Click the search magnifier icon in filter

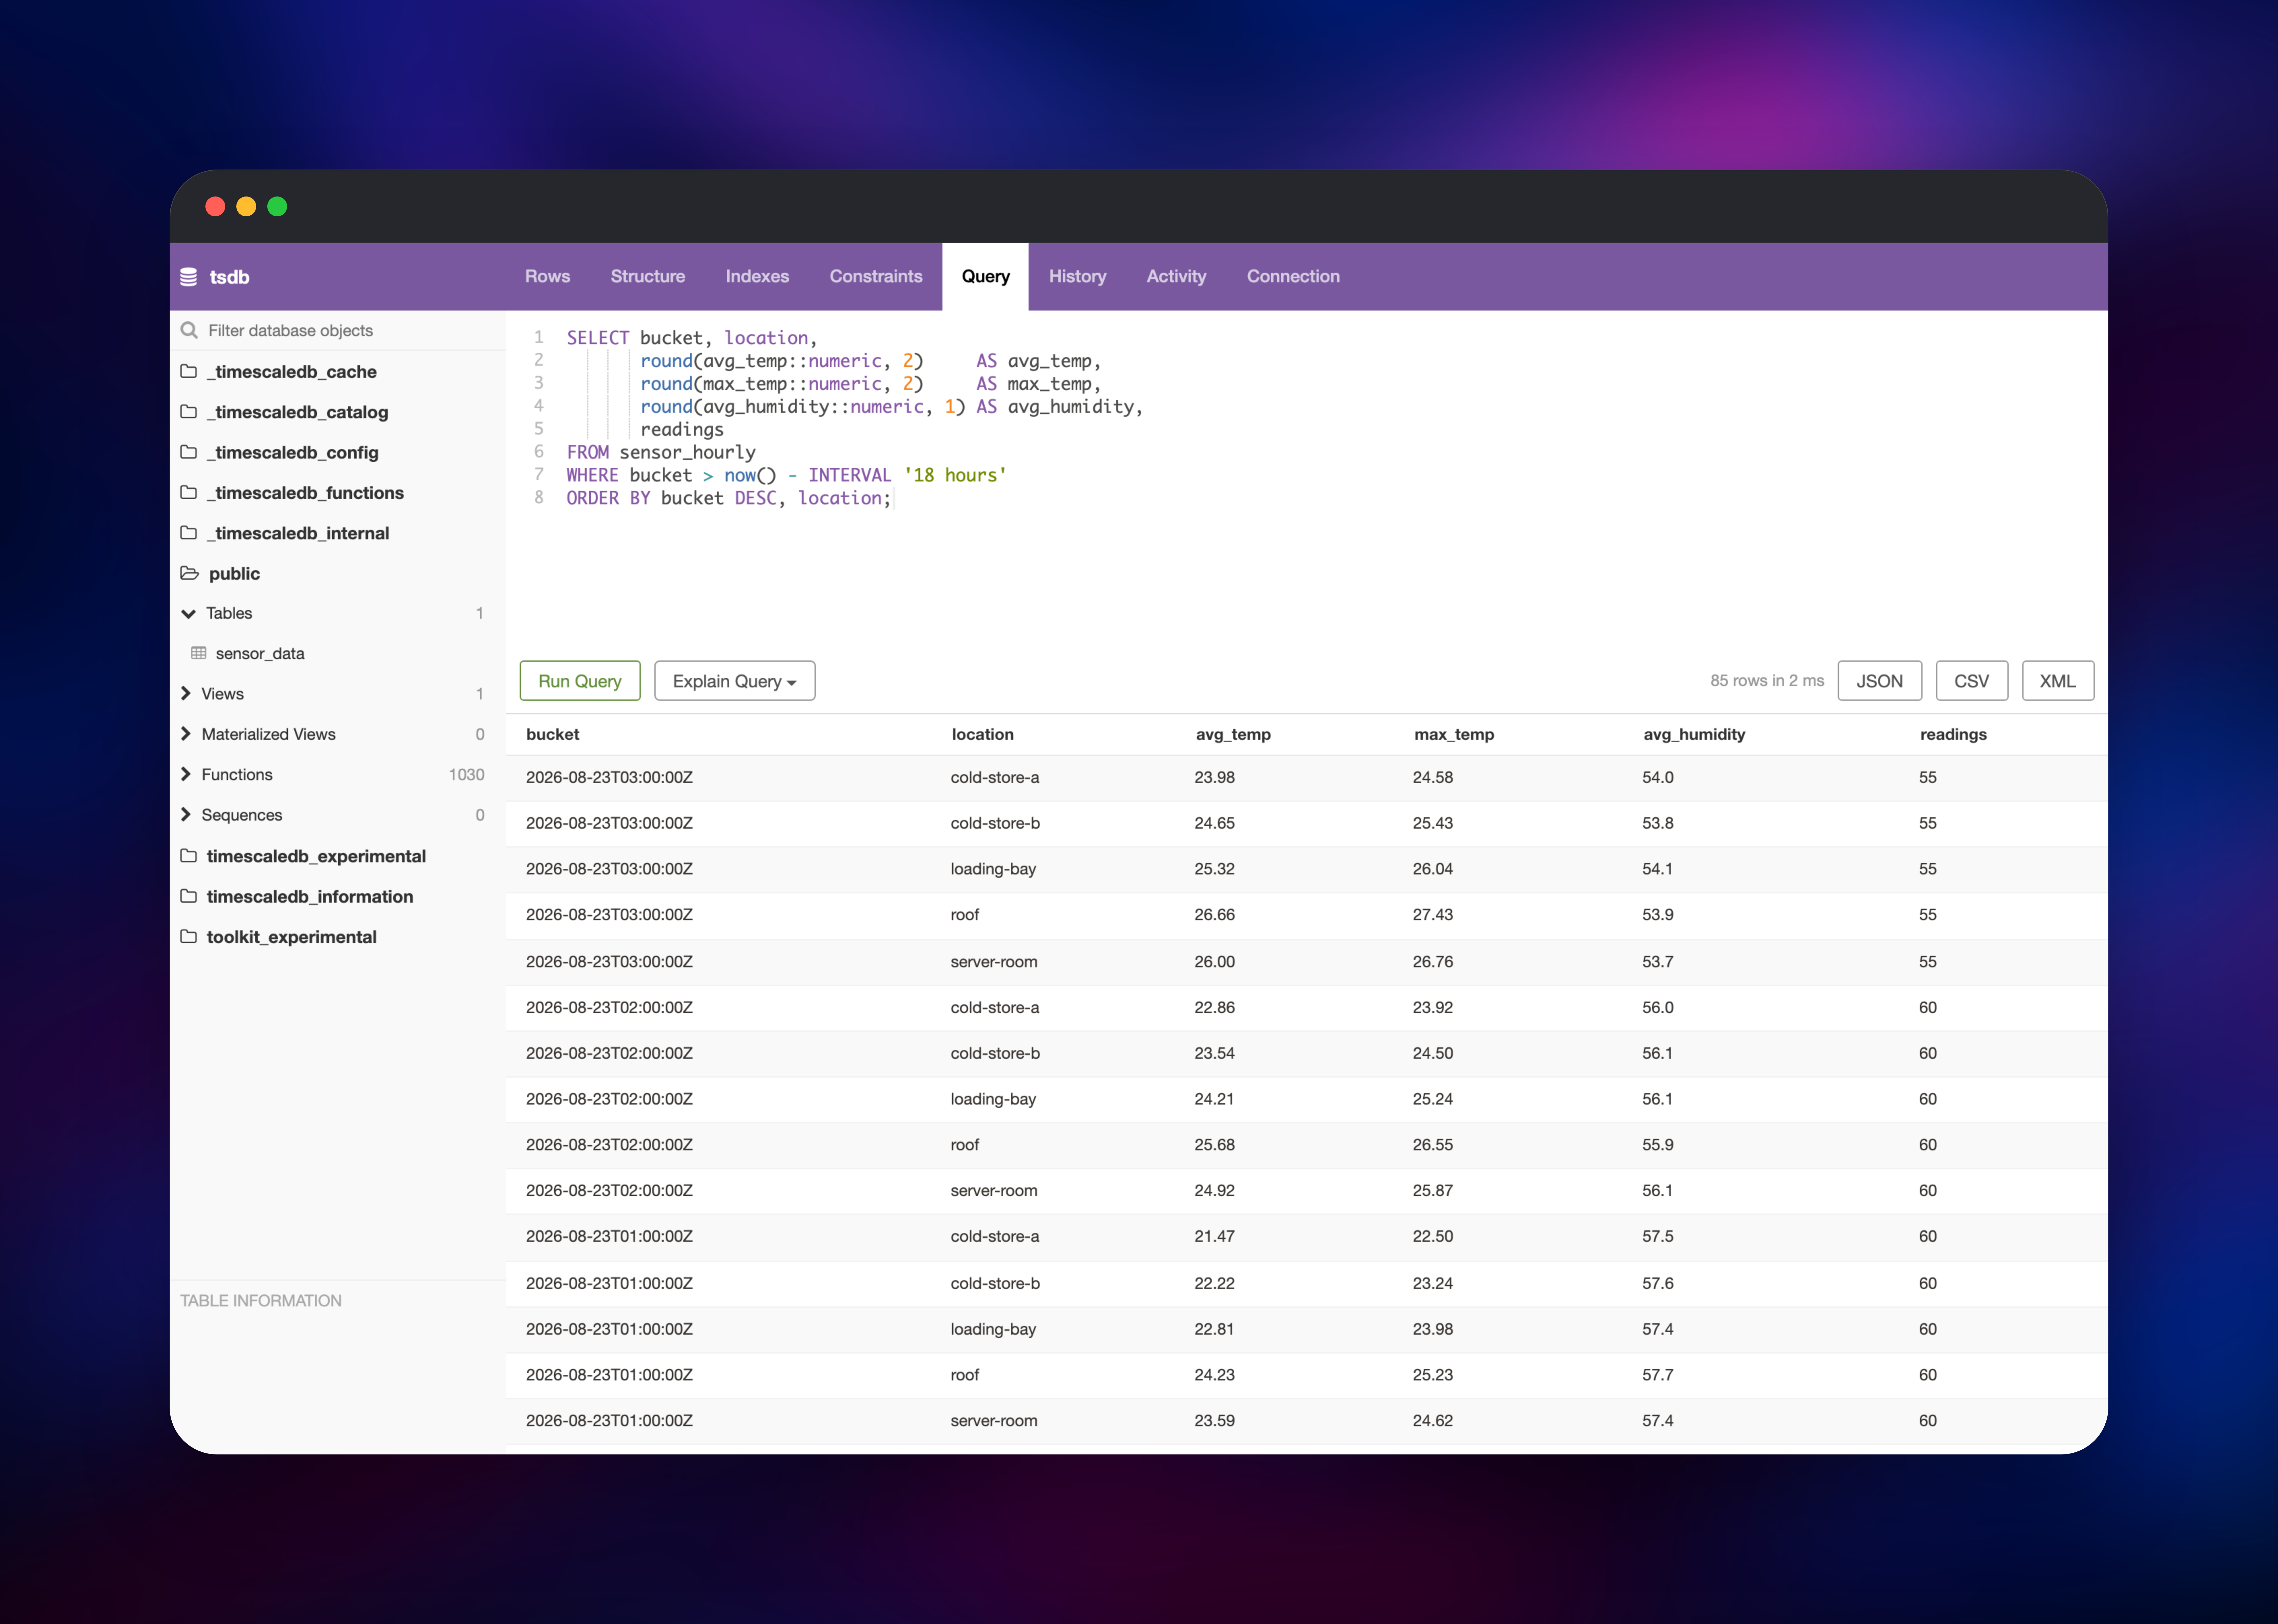click(x=189, y=330)
